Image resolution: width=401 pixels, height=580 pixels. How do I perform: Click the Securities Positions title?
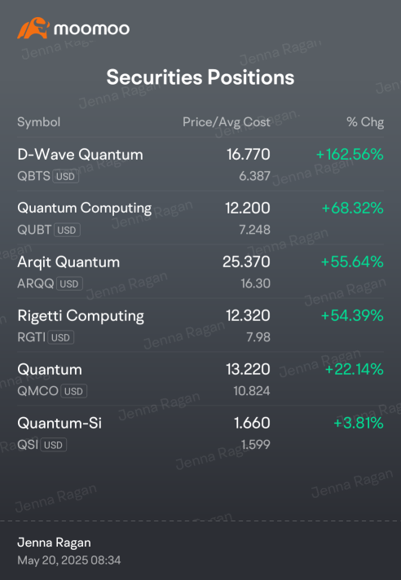tap(200, 77)
